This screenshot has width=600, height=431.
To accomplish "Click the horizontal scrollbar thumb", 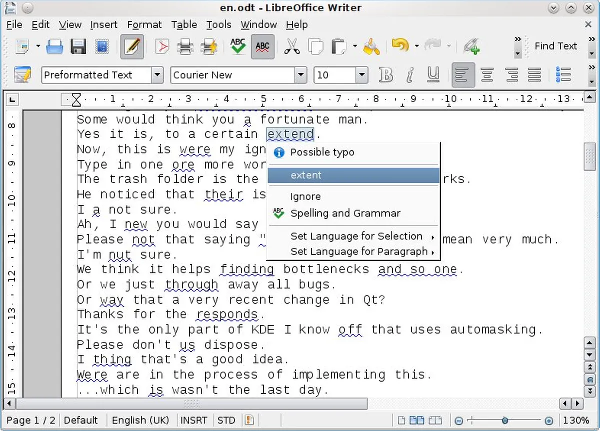I will pyautogui.click(x=192, y=403).
